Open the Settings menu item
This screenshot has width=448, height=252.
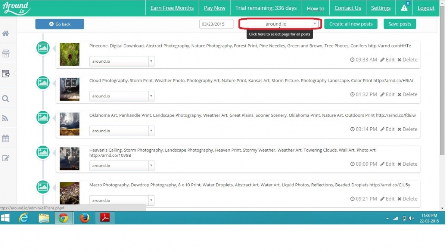[x=381, y=8]
